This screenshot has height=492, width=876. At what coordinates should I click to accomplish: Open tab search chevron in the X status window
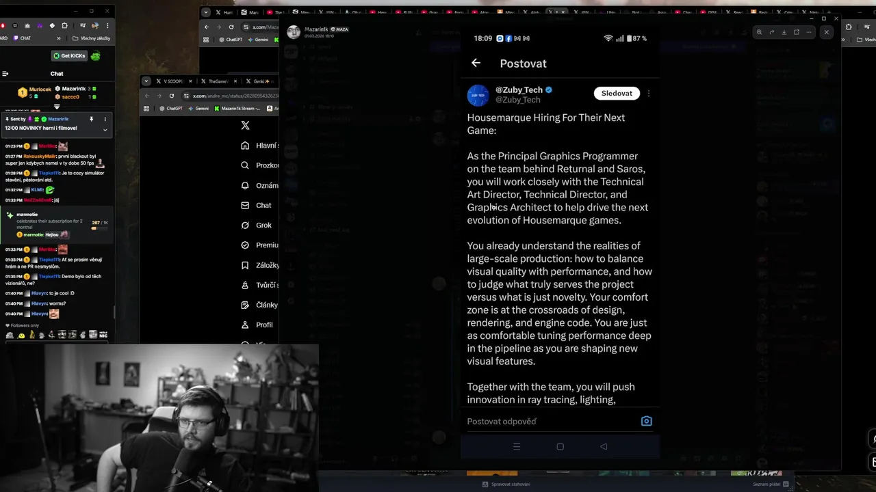[x=146, y=81]
